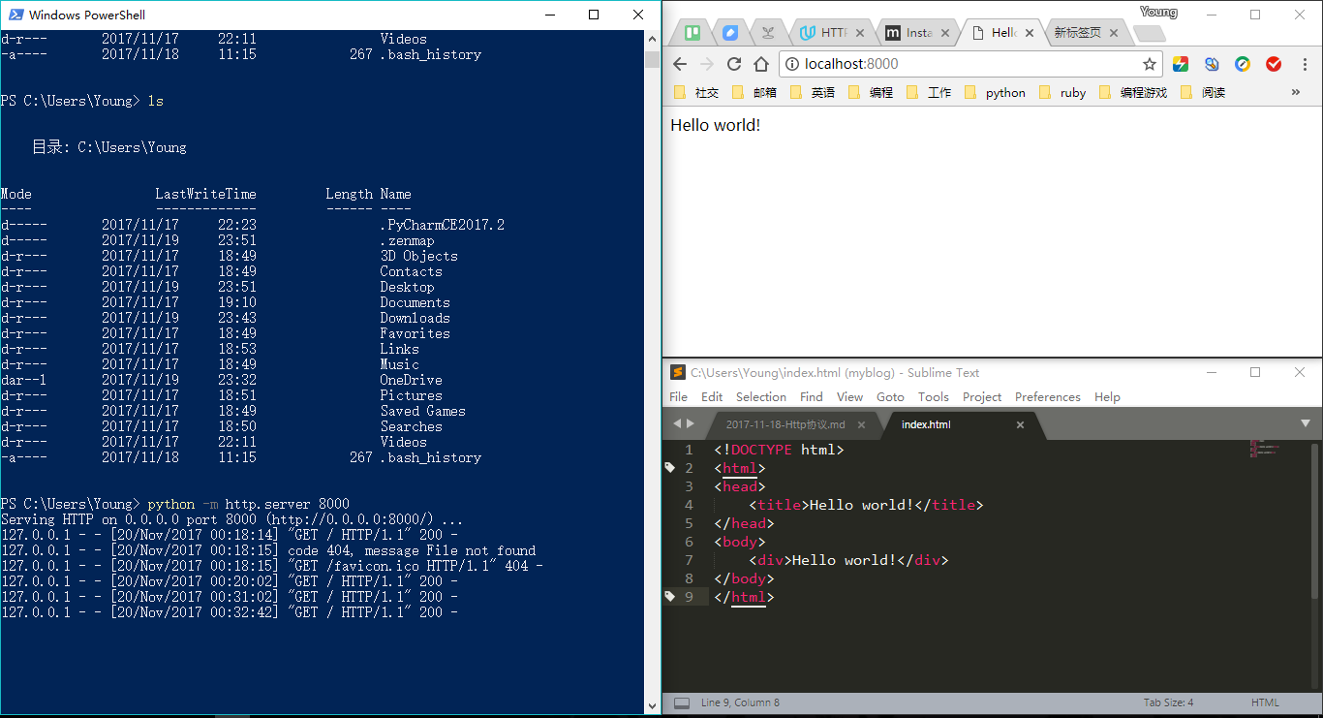Screen dimensions: 1323x718
Task: Open the red checkmark extension icon
Action: (1274, 64)
